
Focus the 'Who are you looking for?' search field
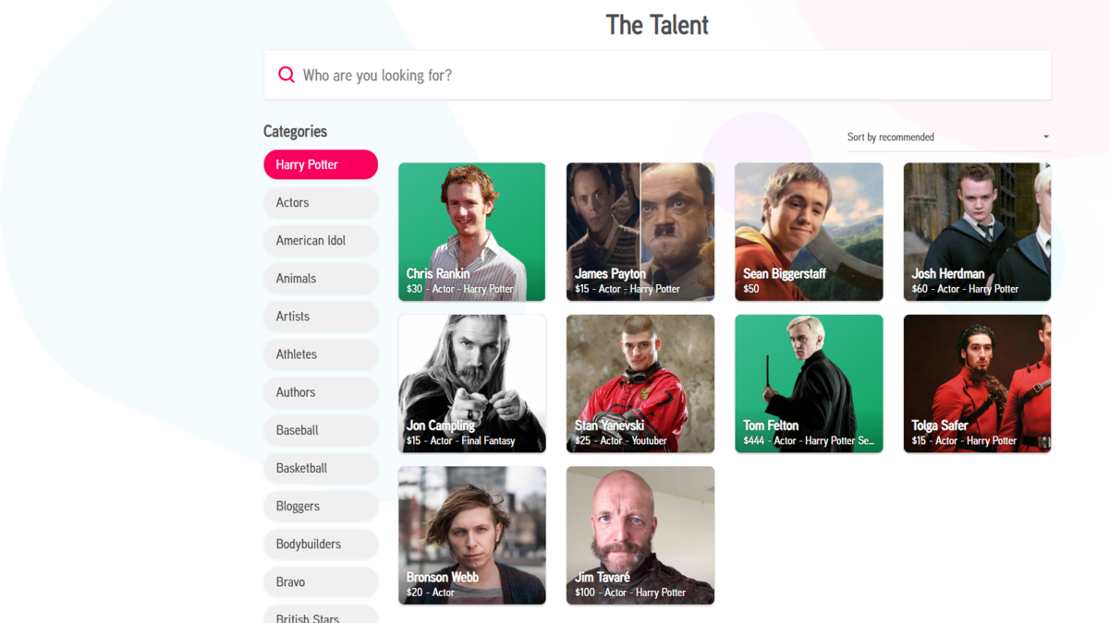pos(657,75)
